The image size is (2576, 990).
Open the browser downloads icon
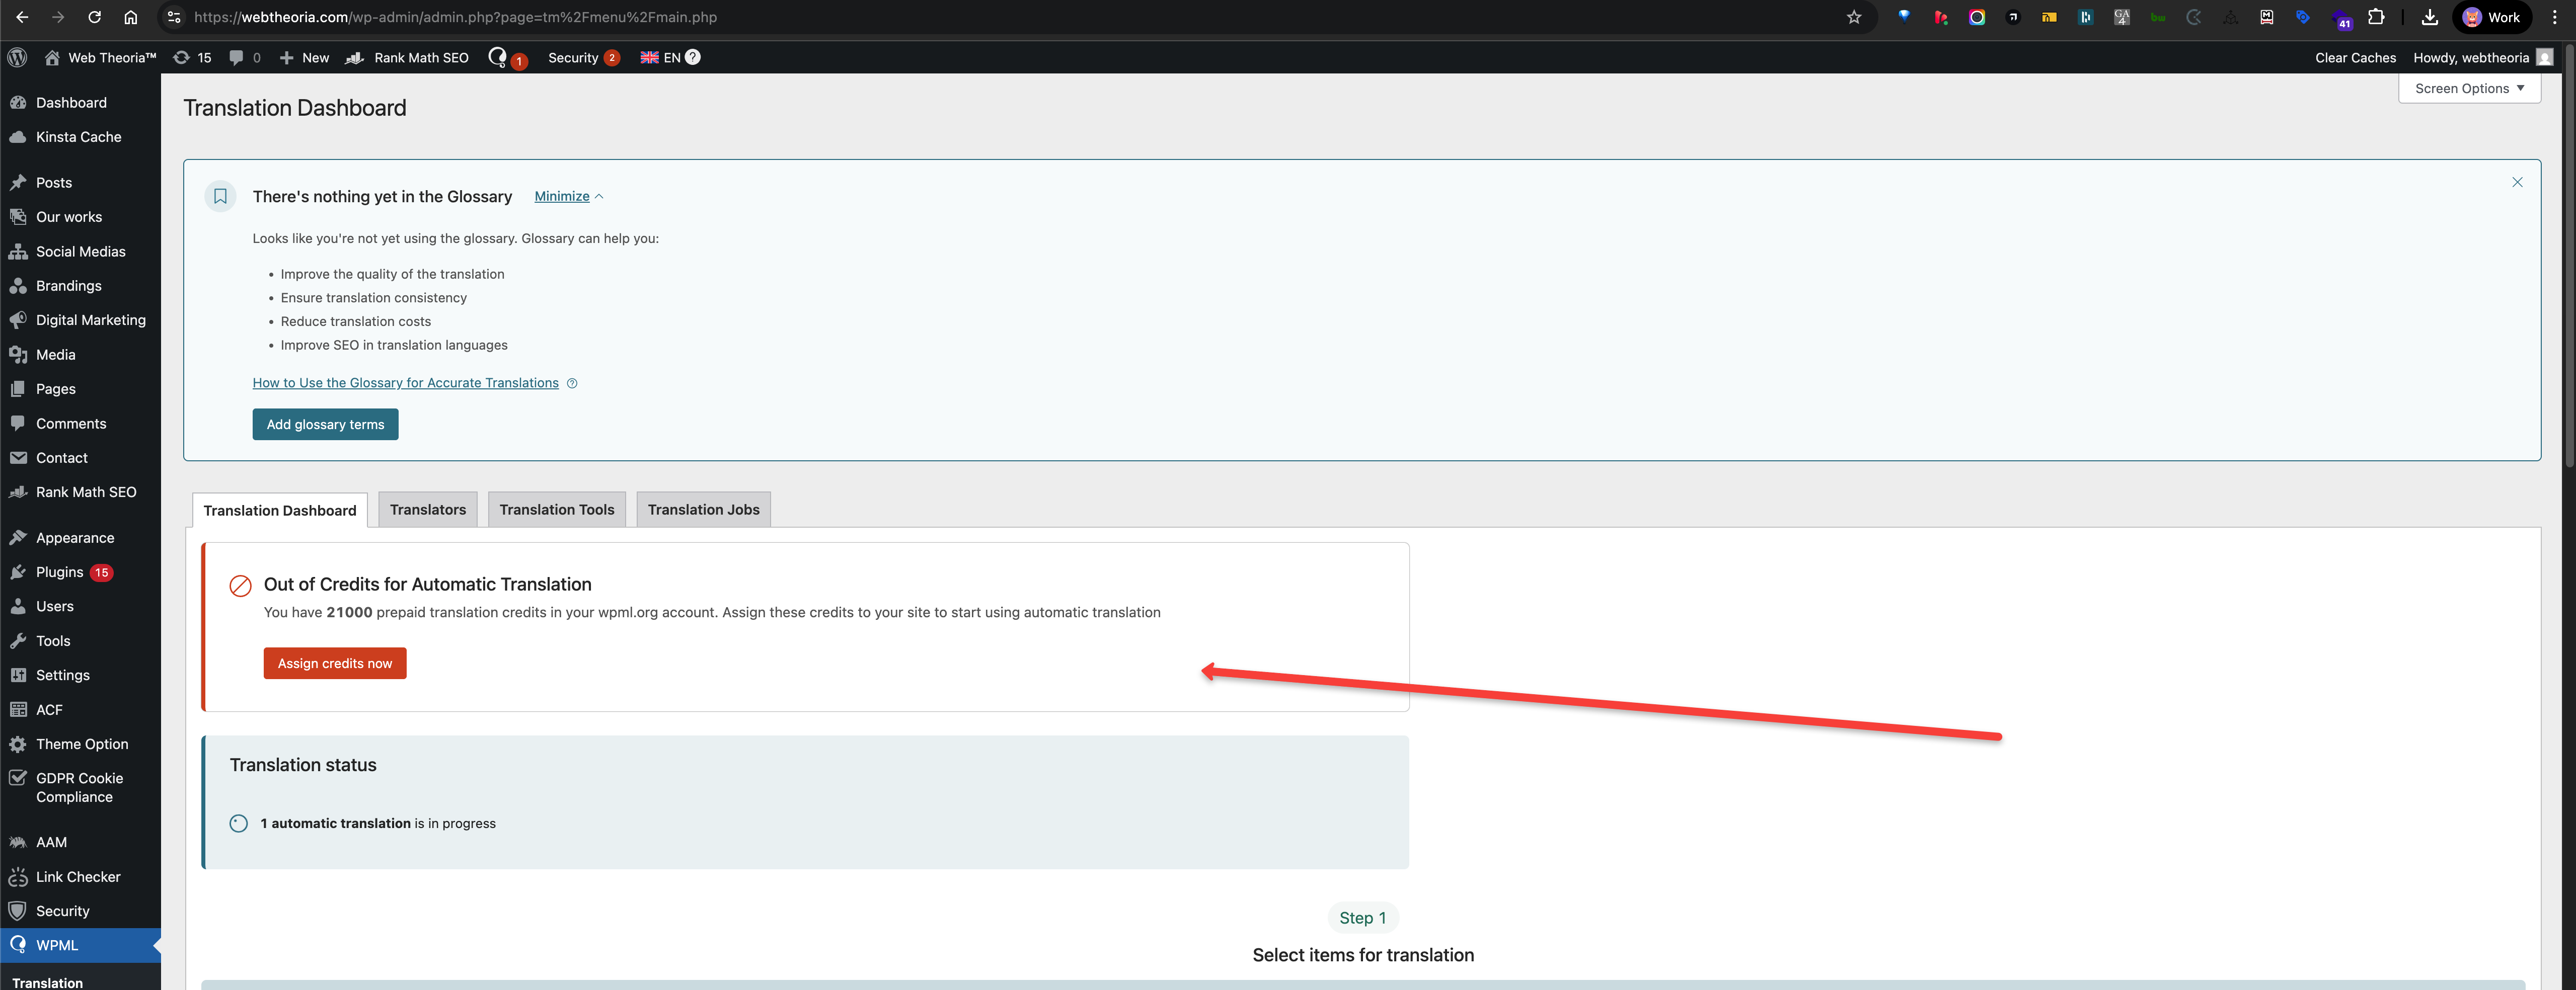coord(2429,17)
